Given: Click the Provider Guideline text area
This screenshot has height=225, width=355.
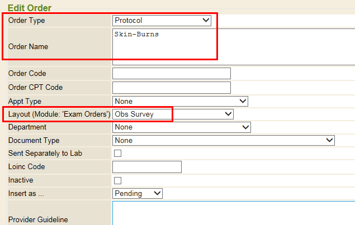Looking at the screenshot, I should click(x=234, y=213).
